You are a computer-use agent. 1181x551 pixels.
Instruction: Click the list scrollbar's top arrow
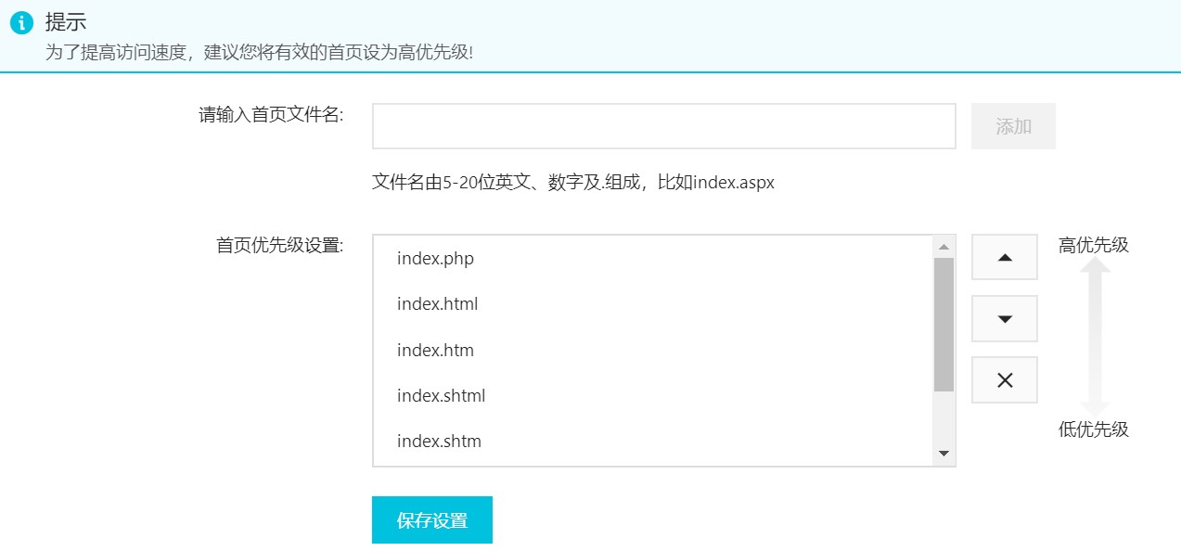point(944,247)
